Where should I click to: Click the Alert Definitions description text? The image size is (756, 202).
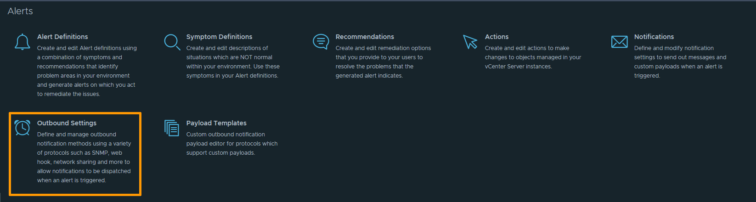[86, 71]
